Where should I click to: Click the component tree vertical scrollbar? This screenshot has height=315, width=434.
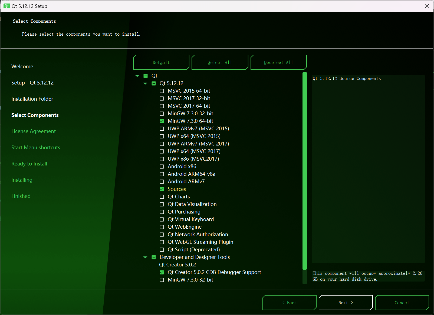click(305, 171)
